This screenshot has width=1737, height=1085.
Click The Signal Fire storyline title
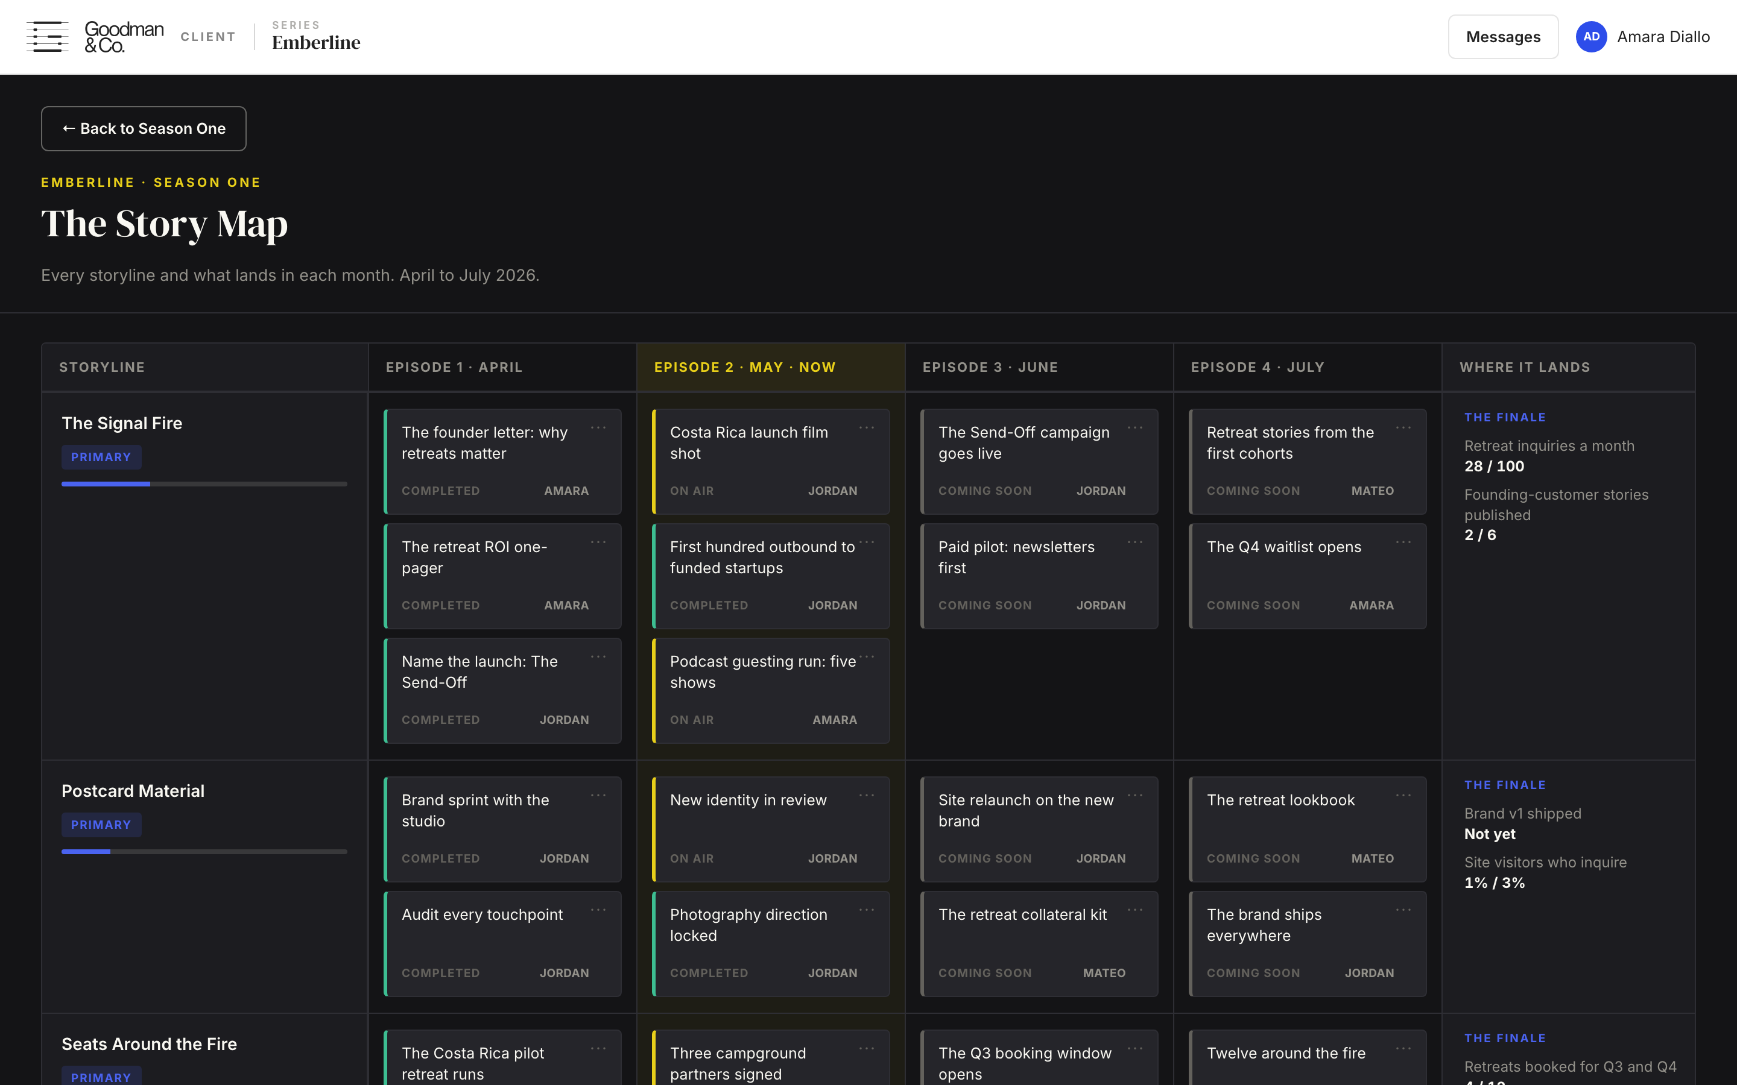[x=122, y=423]
